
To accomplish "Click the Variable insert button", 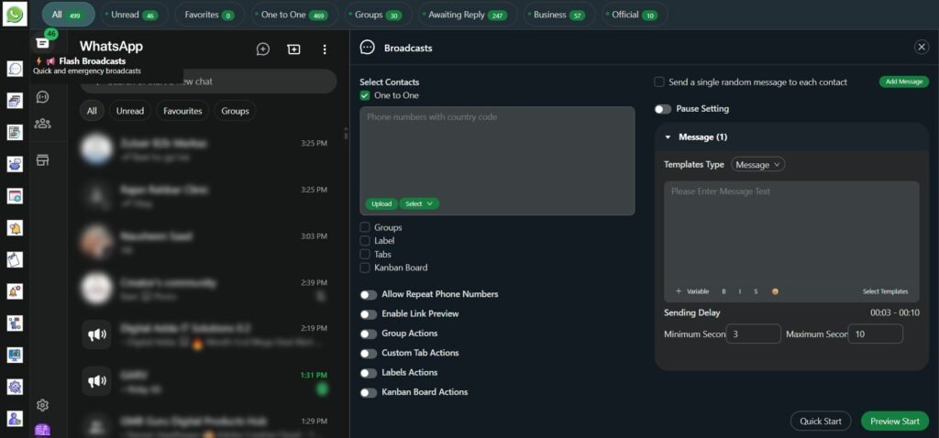I will pyautogui.click(x=692, y=291).
